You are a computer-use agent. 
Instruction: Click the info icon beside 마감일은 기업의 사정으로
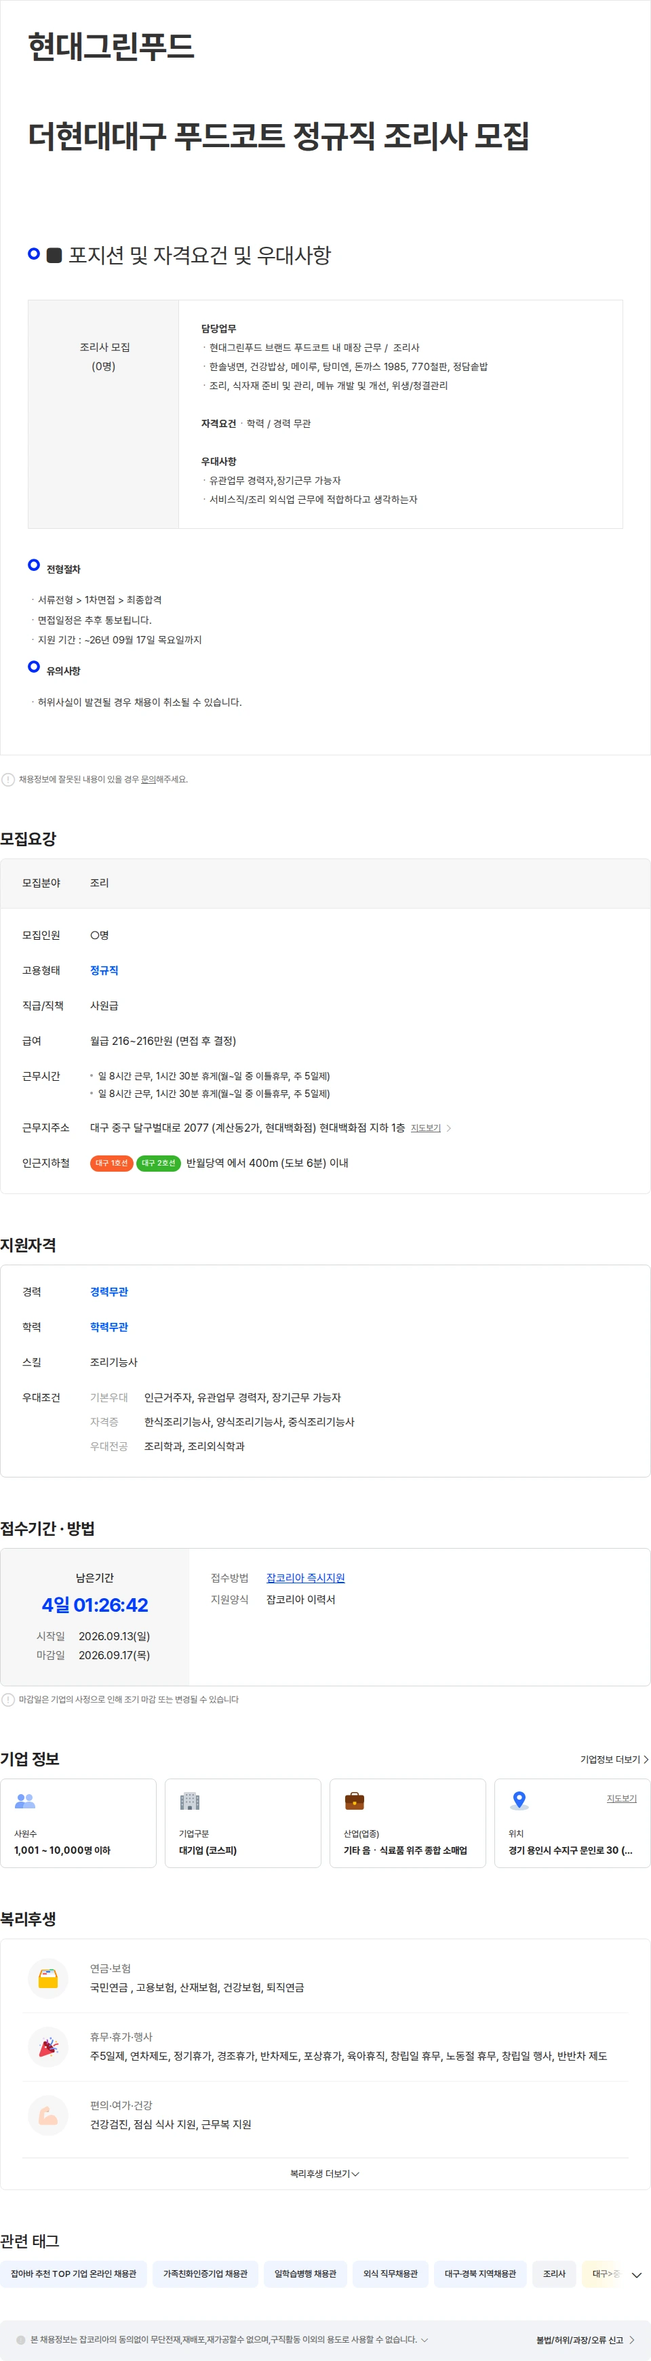pos(8,1699)
